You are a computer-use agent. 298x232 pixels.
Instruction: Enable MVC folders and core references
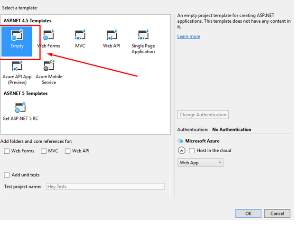44,151
